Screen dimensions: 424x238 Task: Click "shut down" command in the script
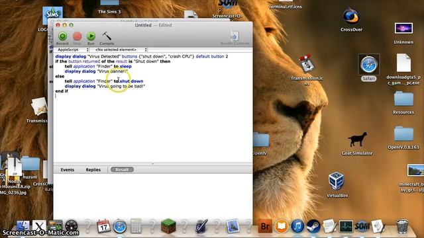click(x=131, y=81)
